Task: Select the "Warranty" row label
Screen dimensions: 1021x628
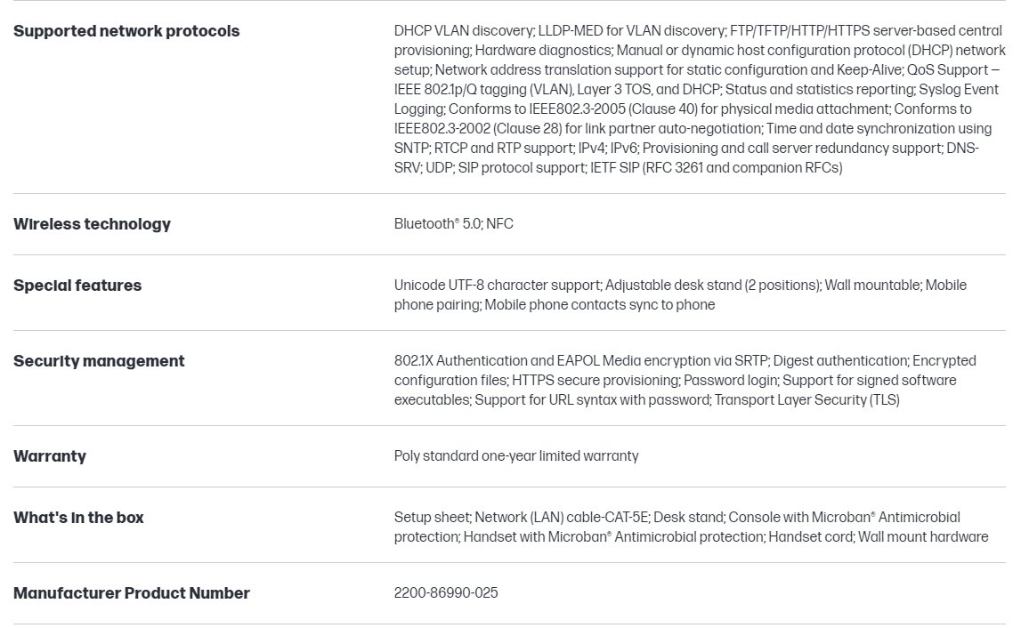Action: pos(50,456)
